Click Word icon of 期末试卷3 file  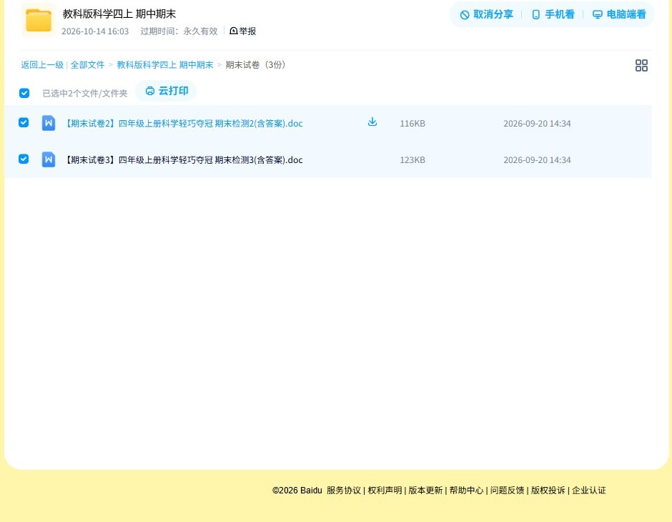(x=49, y=160)
